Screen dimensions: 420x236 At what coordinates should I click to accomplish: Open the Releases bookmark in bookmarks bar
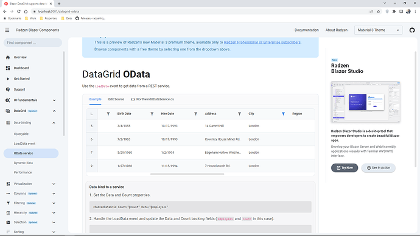[x=90, y=18]
